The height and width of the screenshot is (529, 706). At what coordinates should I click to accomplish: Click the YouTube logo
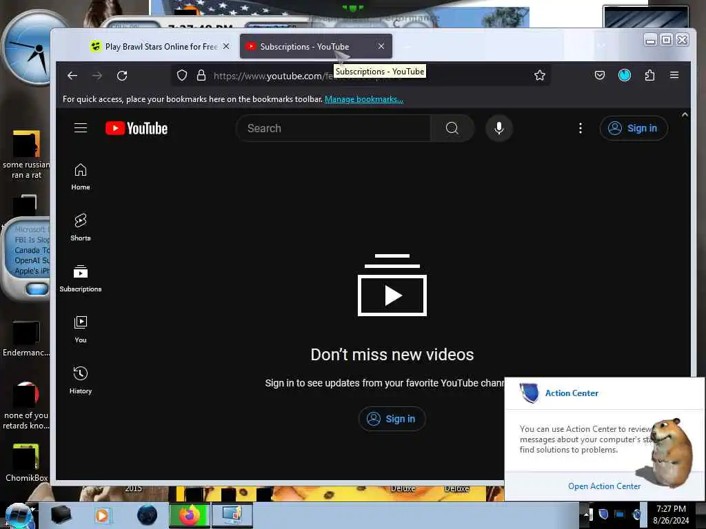[137, 128]
